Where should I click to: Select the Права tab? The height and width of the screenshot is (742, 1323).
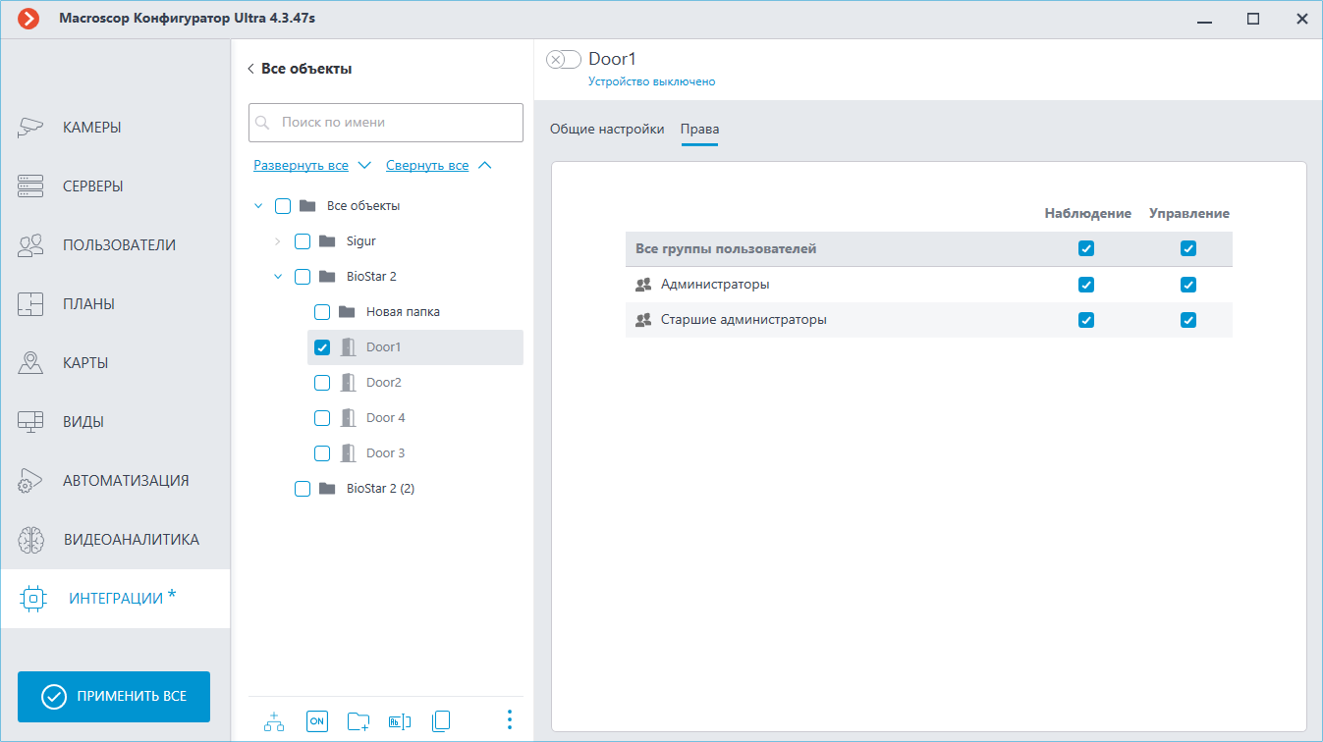coord(700,130)
